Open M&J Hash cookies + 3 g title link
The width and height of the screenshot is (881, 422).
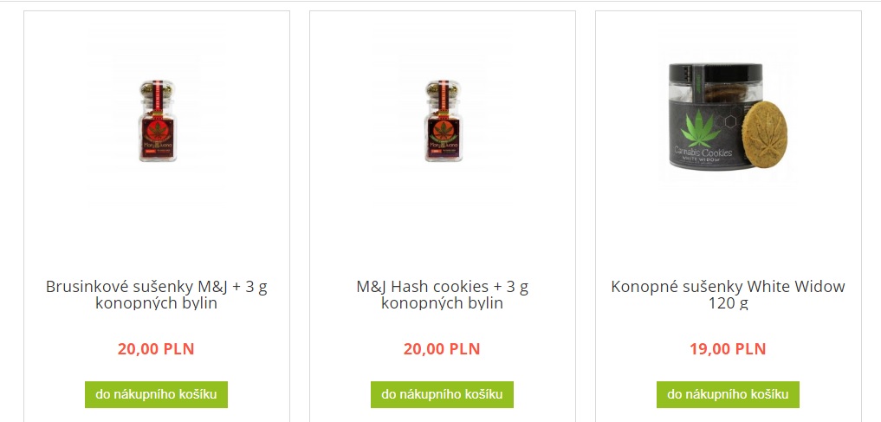442,295
